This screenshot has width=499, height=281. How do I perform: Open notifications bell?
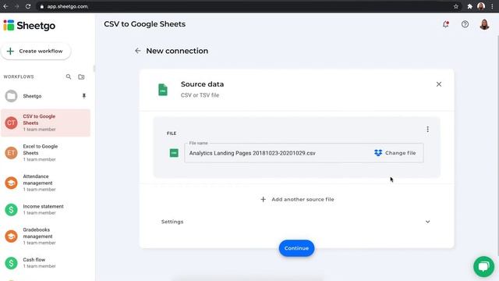coord(446,24)
